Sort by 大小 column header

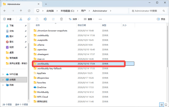pos(124,25)
